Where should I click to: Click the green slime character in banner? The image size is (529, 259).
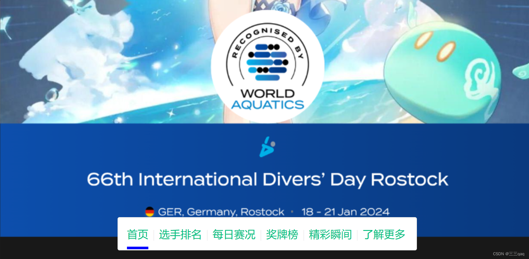coord(443,72)
